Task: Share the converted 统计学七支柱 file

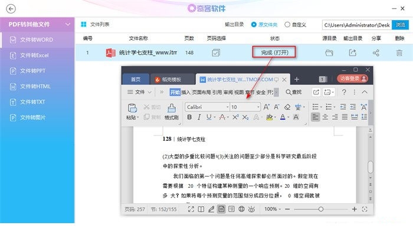Action: (x=376, y=53)
